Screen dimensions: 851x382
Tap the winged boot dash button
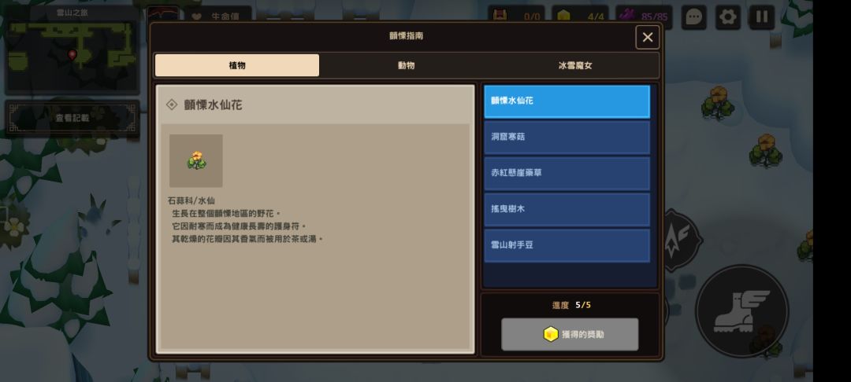point(741,311)
